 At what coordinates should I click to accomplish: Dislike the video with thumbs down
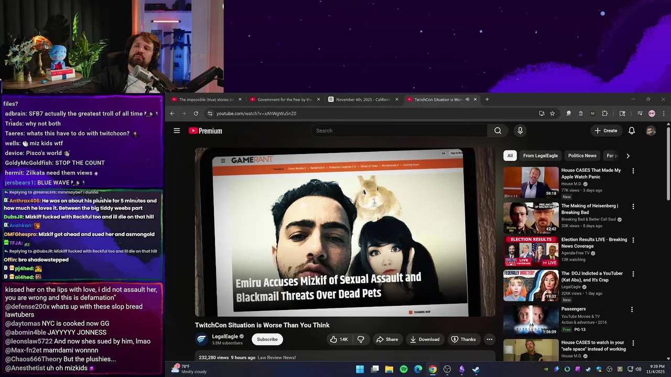coord(361,339)
